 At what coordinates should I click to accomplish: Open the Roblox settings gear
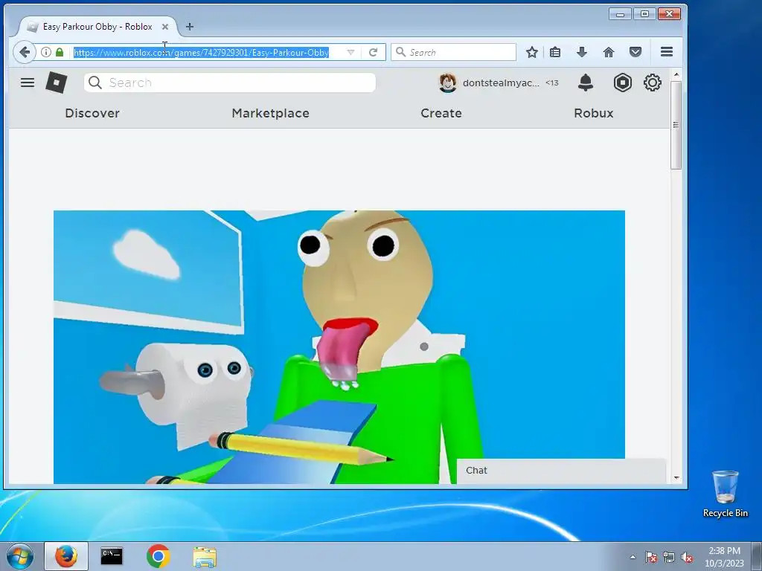click(652, 83)
